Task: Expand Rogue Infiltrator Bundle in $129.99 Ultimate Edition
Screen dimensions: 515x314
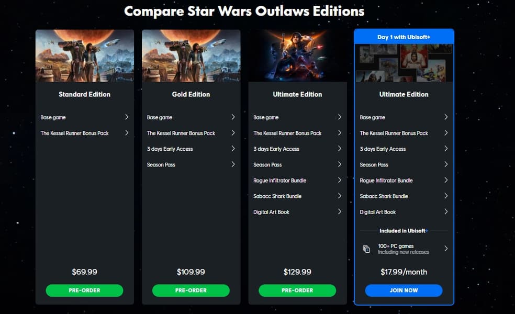Action: (x=297, y=181)
